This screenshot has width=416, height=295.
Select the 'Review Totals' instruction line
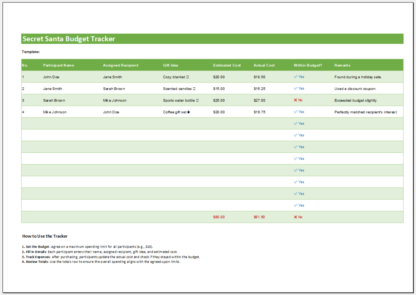tap(101, 262)
